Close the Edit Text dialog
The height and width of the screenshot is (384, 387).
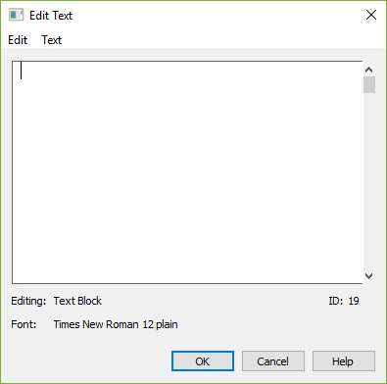pos(371,15)
